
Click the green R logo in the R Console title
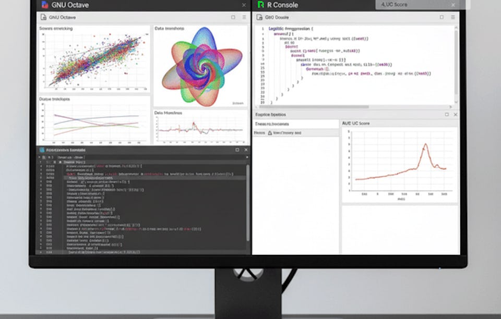tap(261, 5)
